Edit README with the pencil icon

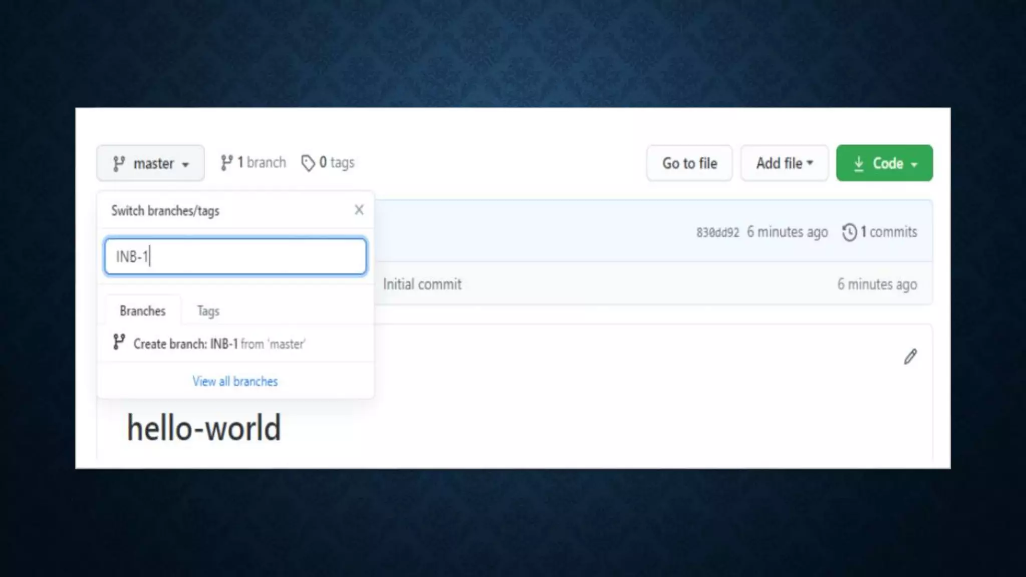(x=910, y=357)
